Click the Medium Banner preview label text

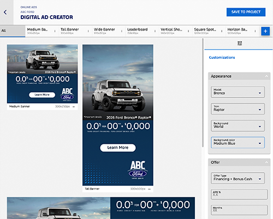[20, 107]
